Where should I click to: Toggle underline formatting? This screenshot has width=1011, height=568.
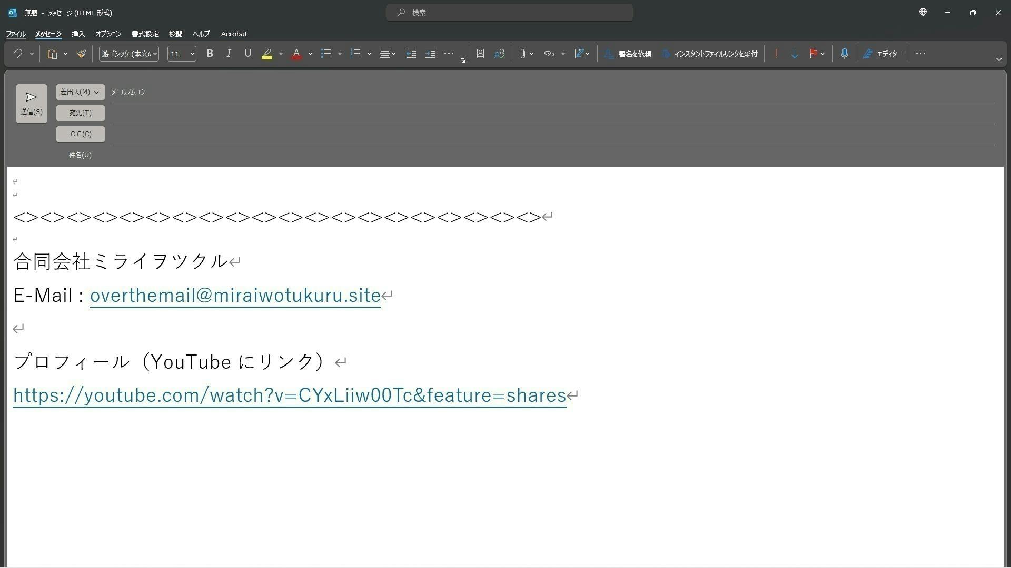[247, 54]
